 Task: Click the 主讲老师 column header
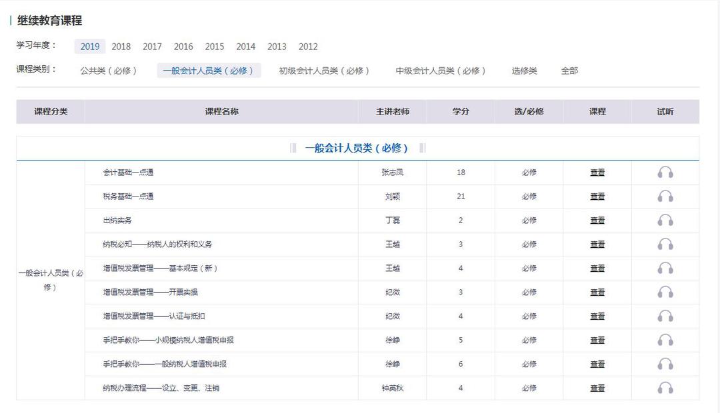393,111
